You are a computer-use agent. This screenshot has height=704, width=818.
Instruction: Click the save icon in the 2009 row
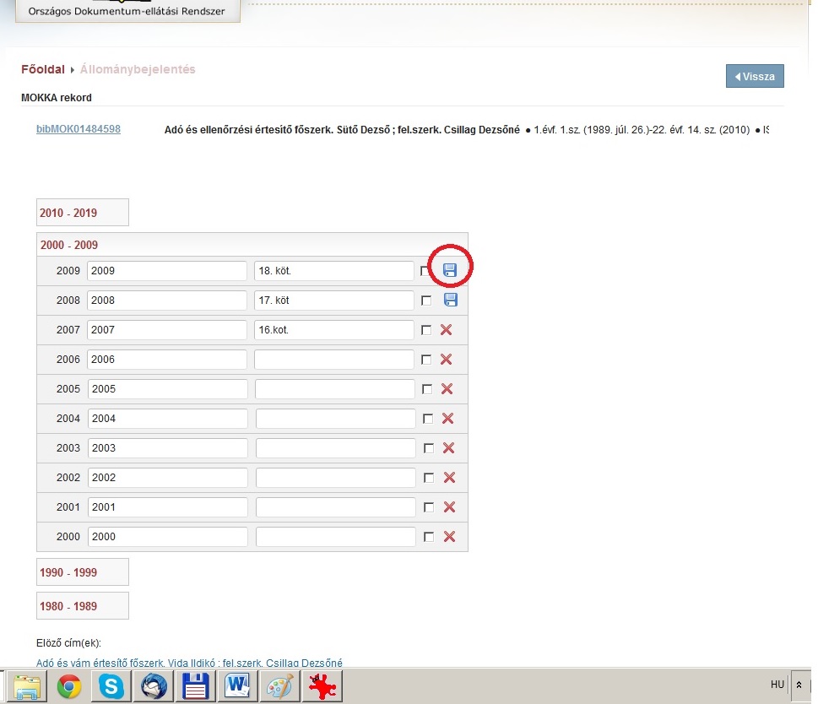pos(450,270)
